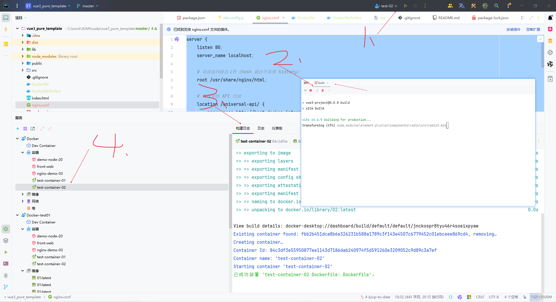Image resolution: width=556 pixels, height=302 pixels.
Task: Click the project tree scrollbar
Action: (161, 51)
